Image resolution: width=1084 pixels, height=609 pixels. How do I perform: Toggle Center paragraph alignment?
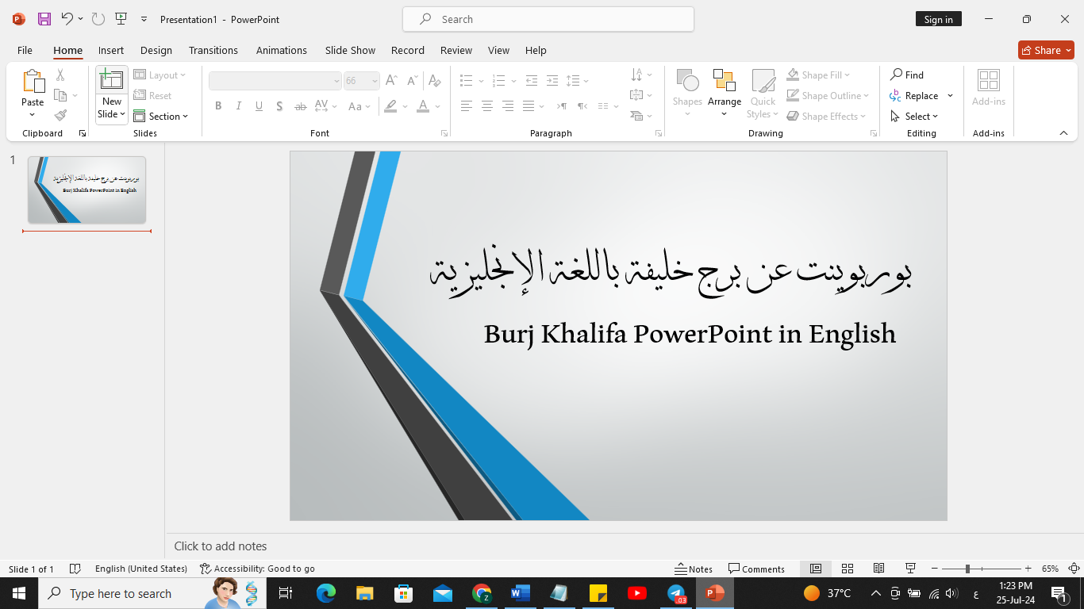[487, 106]
